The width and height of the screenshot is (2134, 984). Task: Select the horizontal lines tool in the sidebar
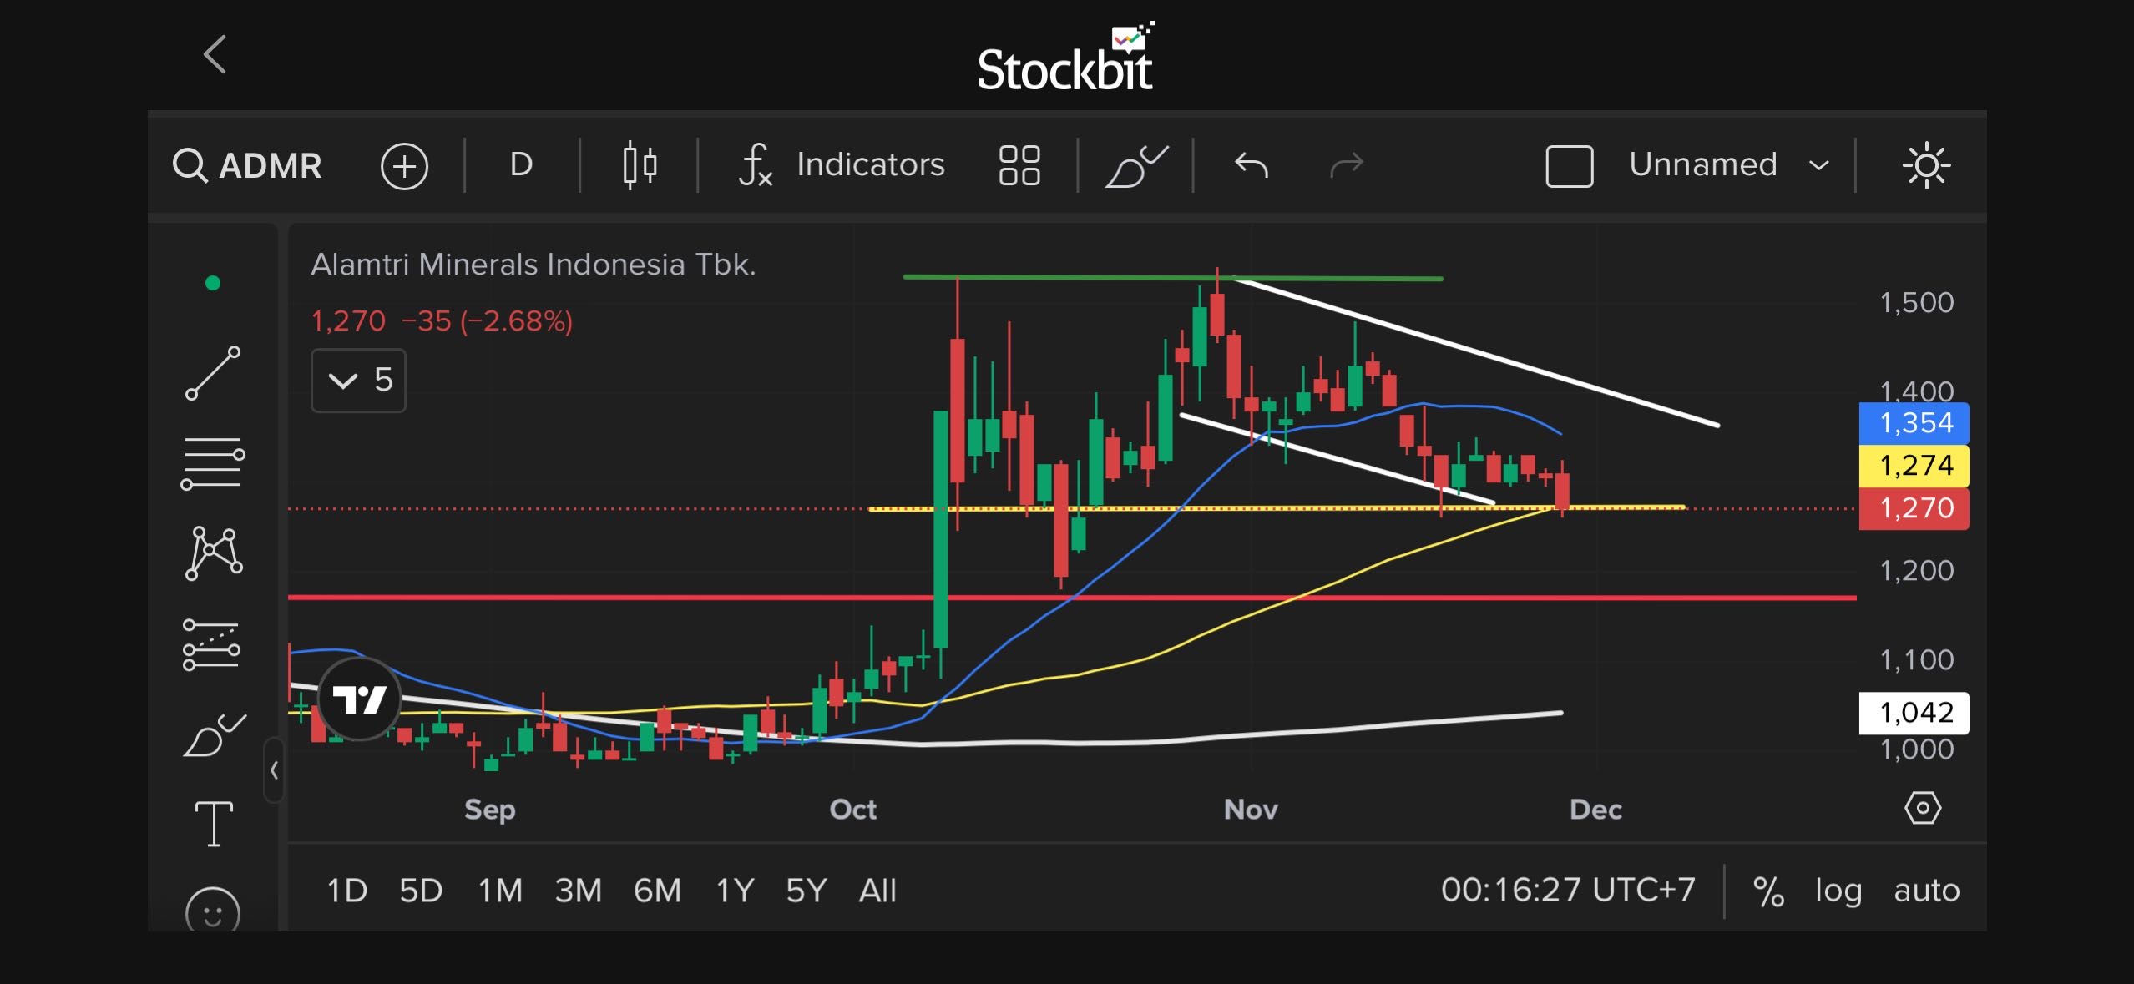click(213, 462)
